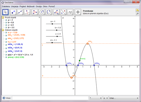This screenshot has height=102, width=141.
Task: Select the Polygon tool
Action: click(35, 12)
